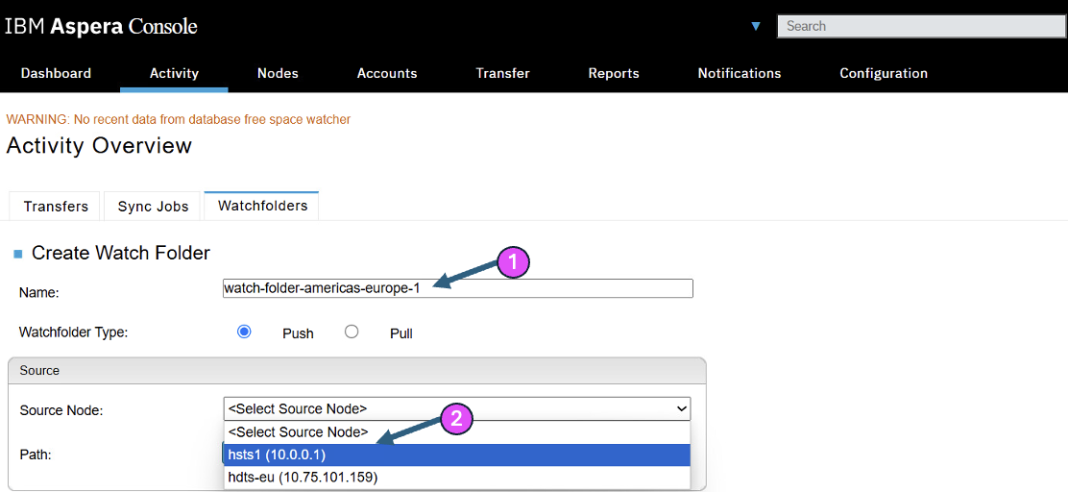Viewport: 1068px width, 492px height.
Task: Click the IBM Aspera Console logo
Action: coord(102,27)
